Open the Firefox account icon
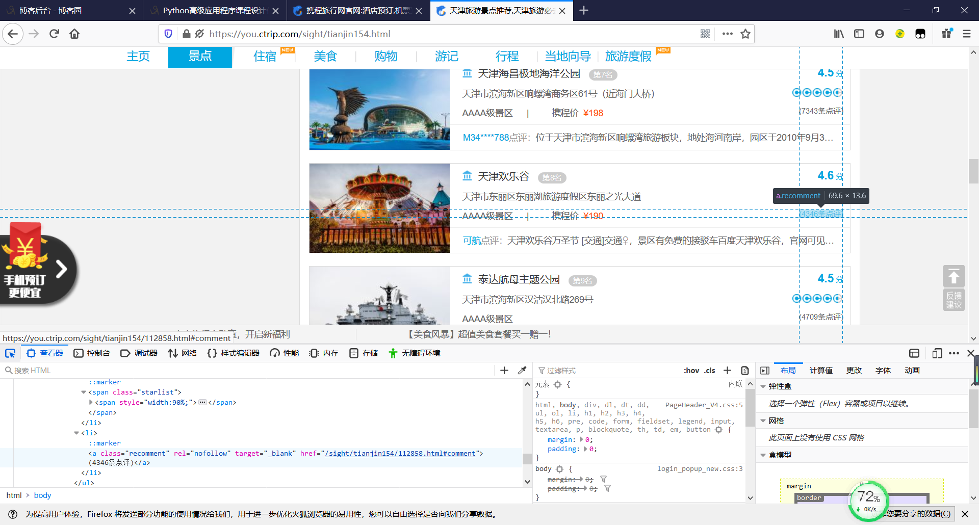This screenshot has width=979, height=525. [x=880, y=34]
